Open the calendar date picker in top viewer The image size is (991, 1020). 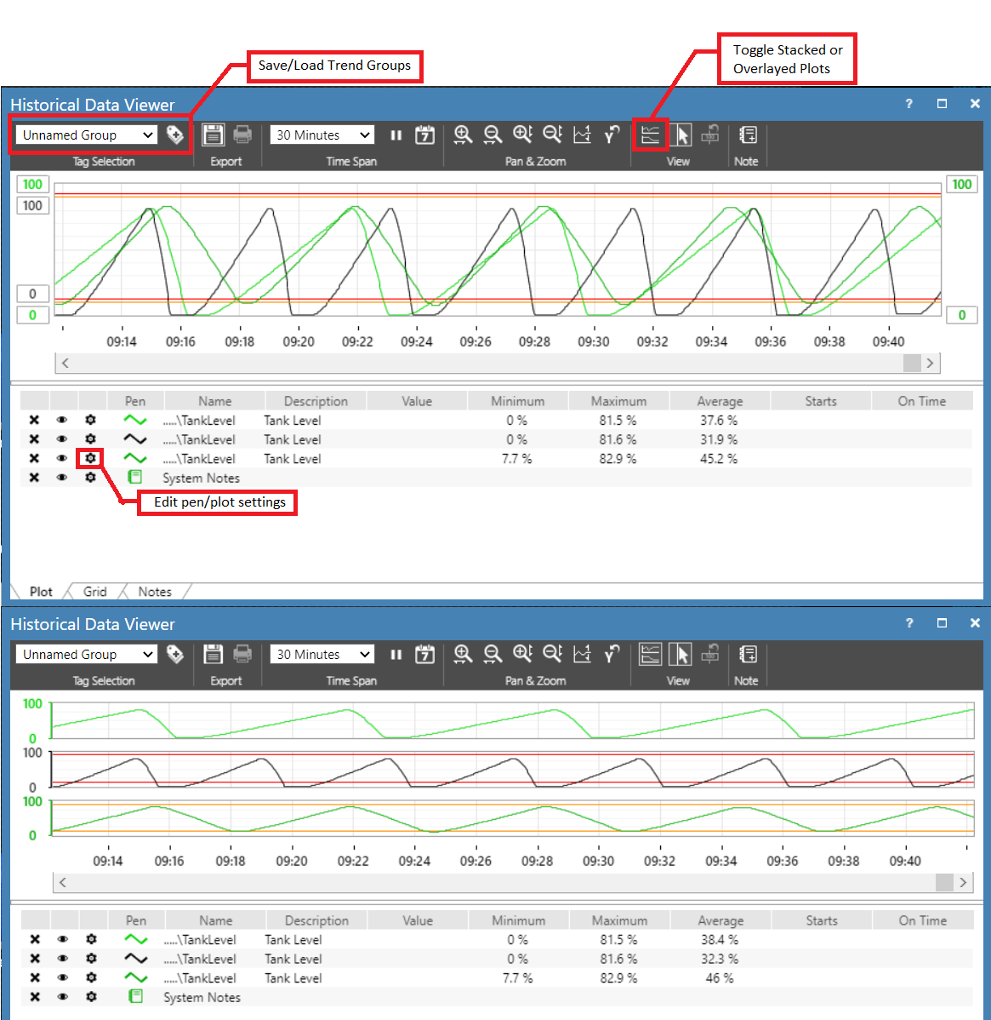[424, 135]
